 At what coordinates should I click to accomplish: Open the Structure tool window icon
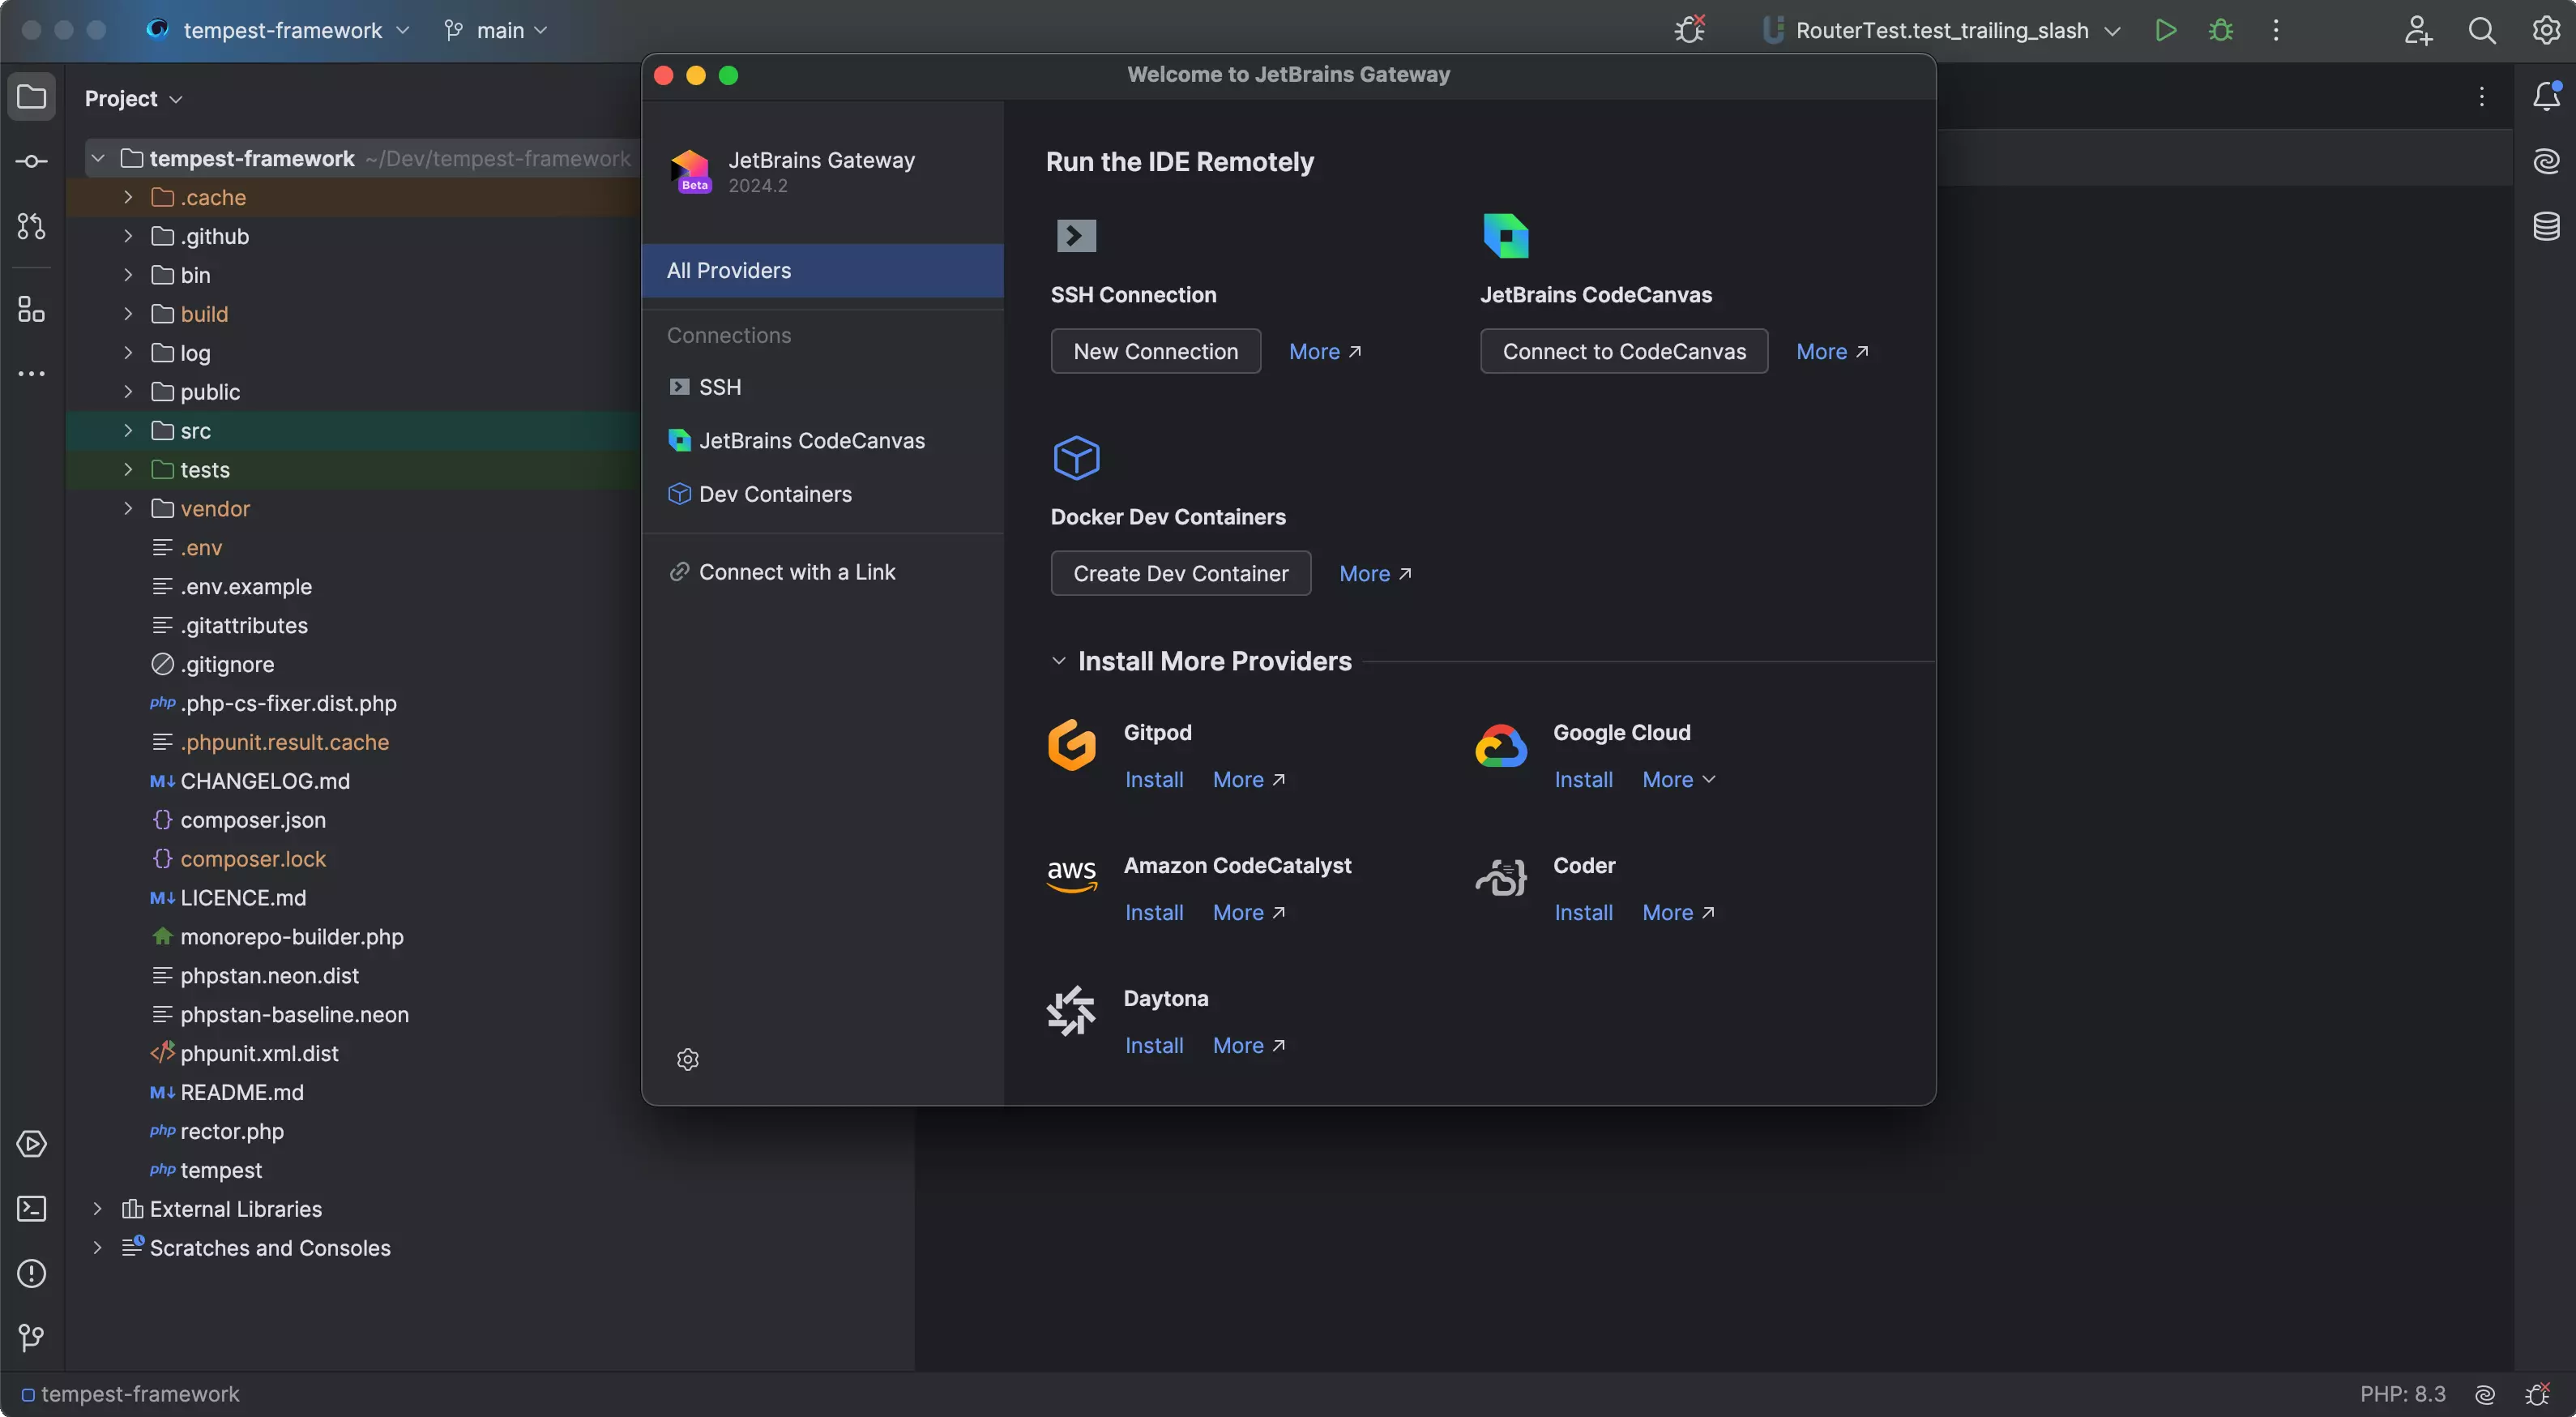click(31, 309)
